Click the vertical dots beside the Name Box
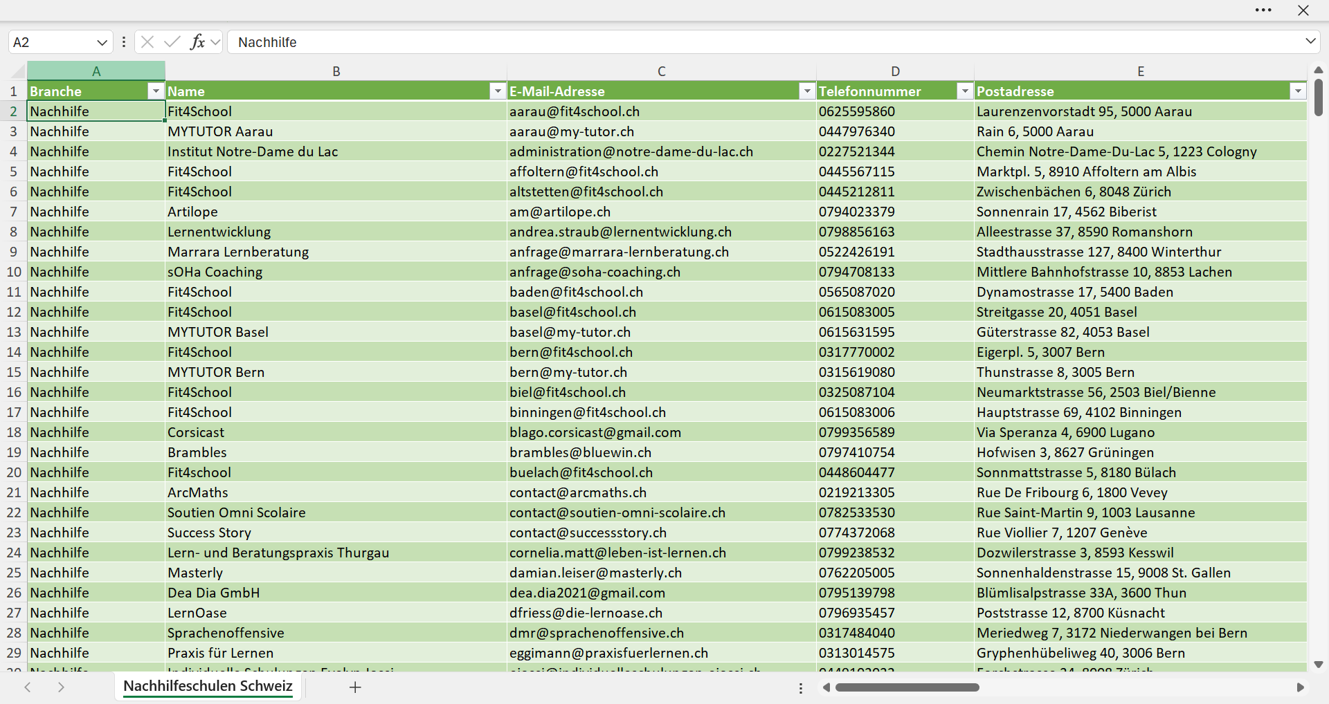 [x=124, y=42]
